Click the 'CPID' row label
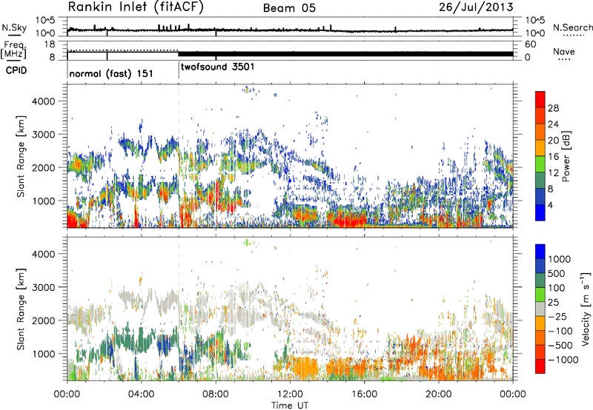Viewport: 593px width, 410px height. (x=16, y=70)
